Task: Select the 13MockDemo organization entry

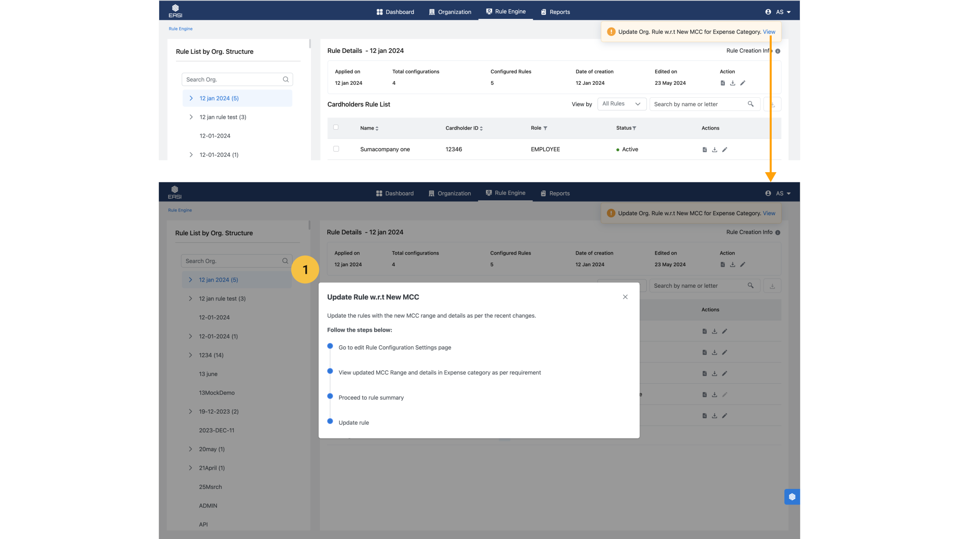Action: pos(216,393)
